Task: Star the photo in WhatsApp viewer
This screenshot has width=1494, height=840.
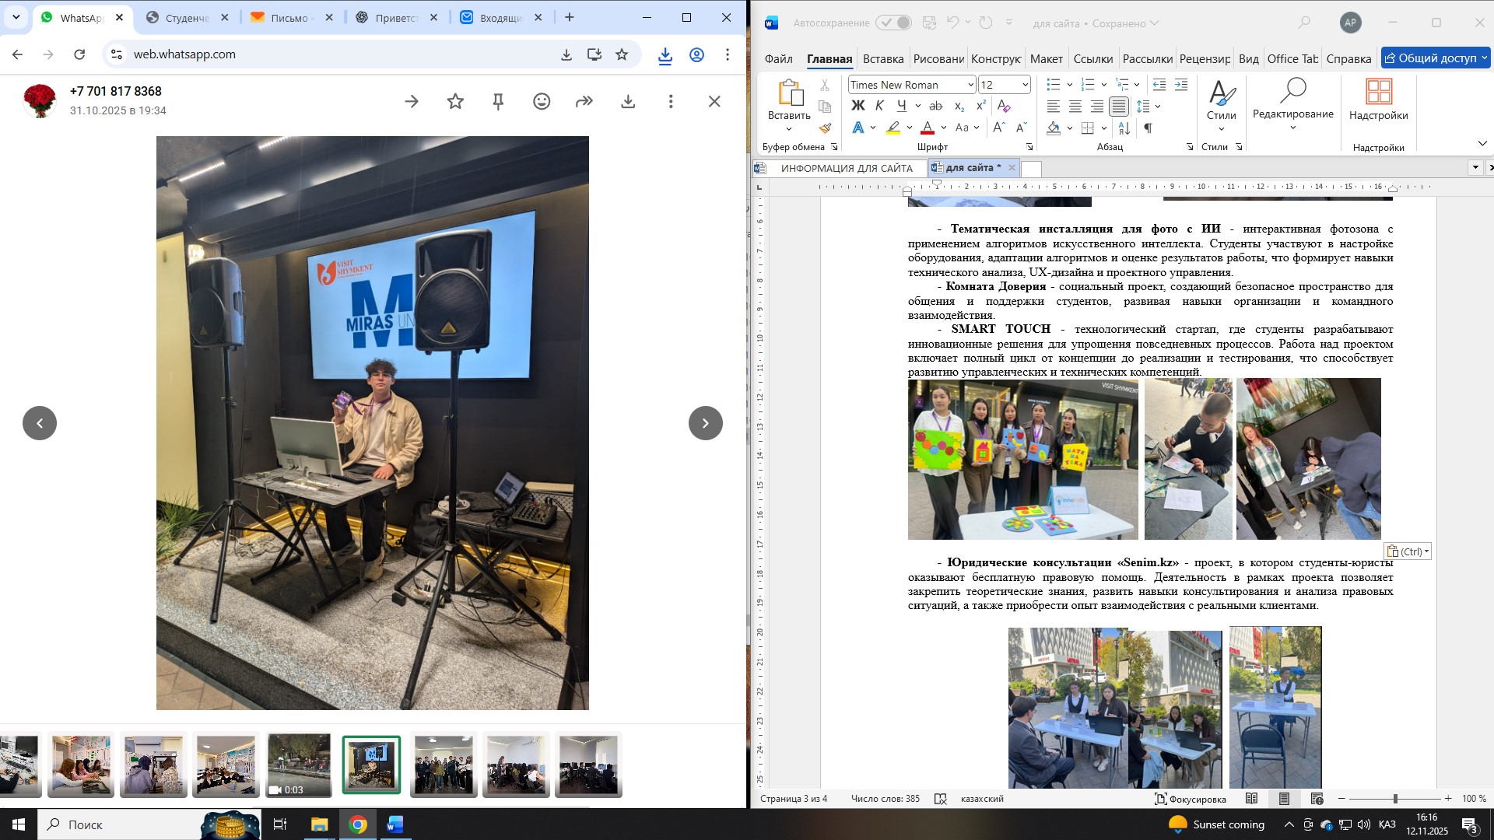Action: (x=455, y=101)
